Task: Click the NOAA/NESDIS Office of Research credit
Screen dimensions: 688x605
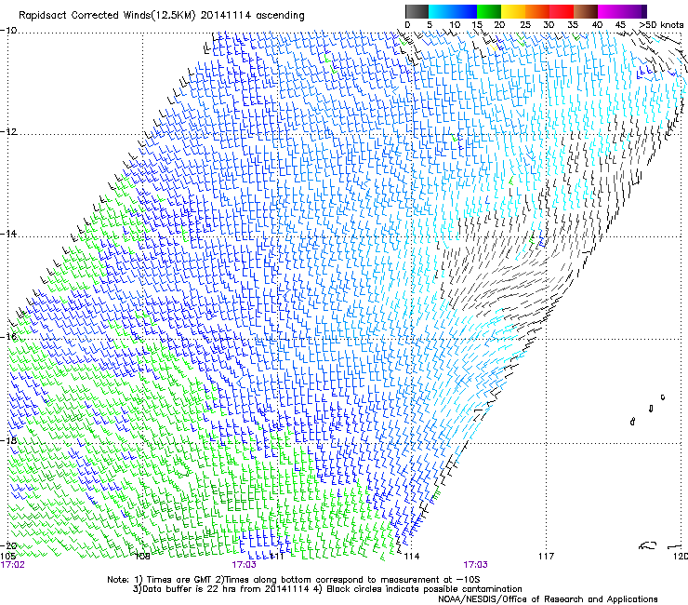Action: pyautogui.click(x=548, y=599)
